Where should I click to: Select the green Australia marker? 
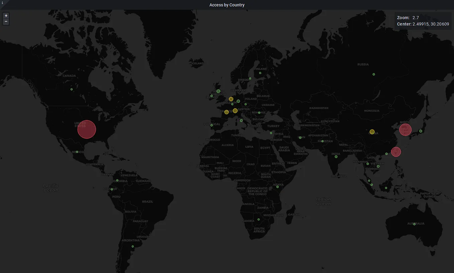[x=414, y=224]
